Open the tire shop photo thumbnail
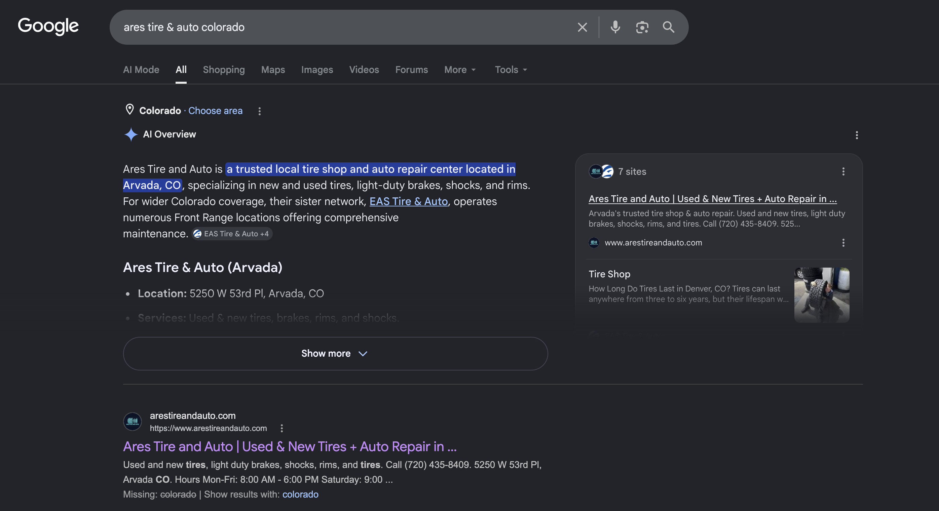 tap(822, 295)
